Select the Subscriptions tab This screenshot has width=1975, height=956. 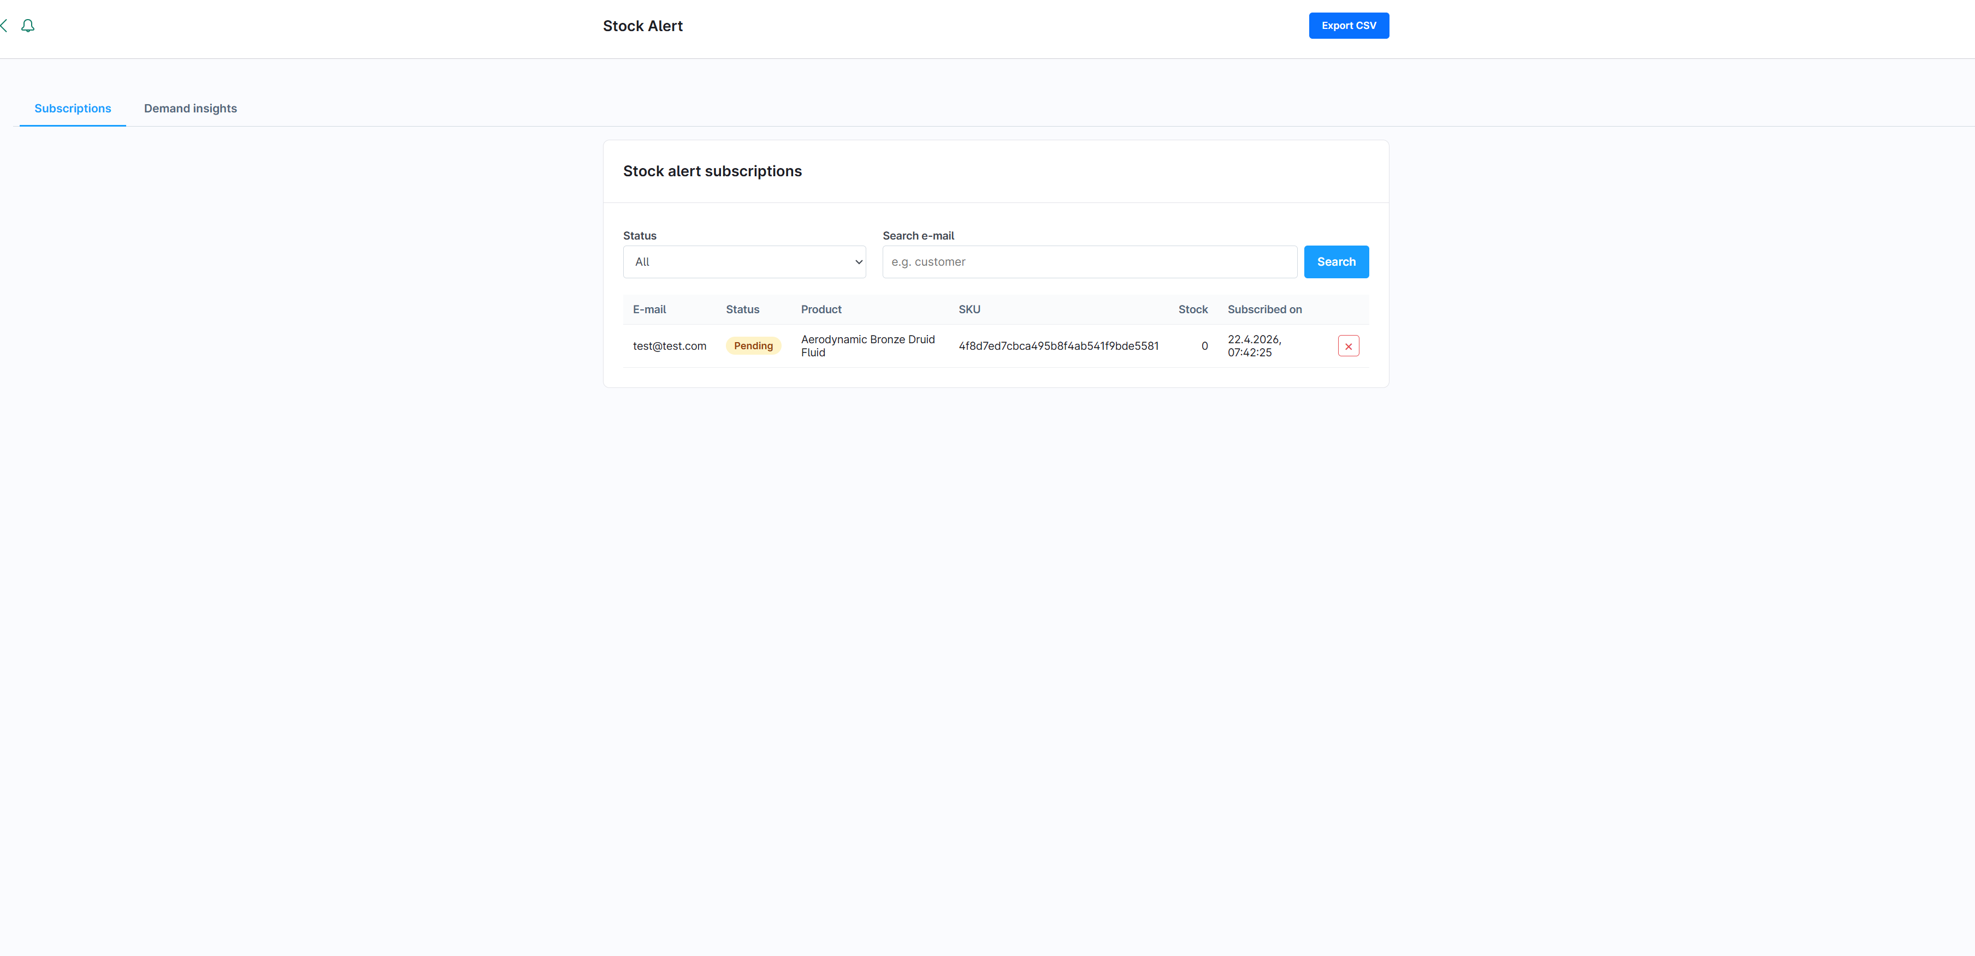[x=73, y=109]
